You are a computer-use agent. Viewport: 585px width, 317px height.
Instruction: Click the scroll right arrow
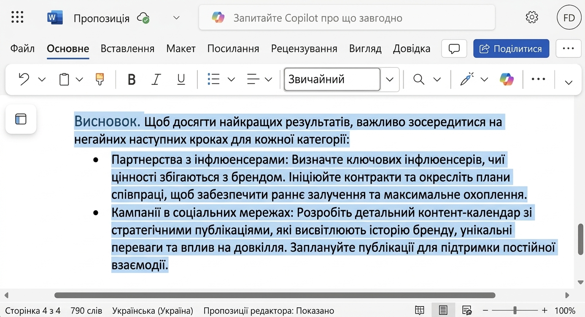tap(567, 296)
